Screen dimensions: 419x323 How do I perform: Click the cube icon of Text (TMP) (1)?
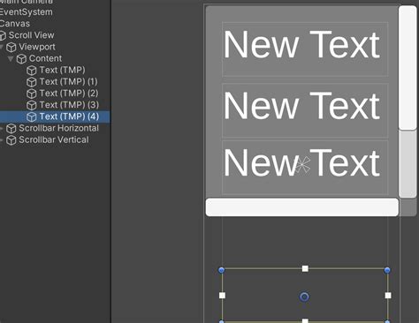coord(32,82)
